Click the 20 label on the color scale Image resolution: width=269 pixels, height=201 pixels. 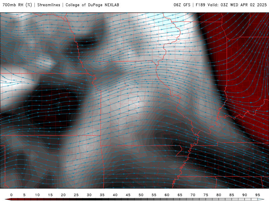pyautogui.click(x=63, y=195)
